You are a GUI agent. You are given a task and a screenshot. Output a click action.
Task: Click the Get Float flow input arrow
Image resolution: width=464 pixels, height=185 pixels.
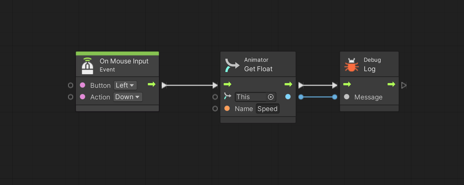pos(228,84)
